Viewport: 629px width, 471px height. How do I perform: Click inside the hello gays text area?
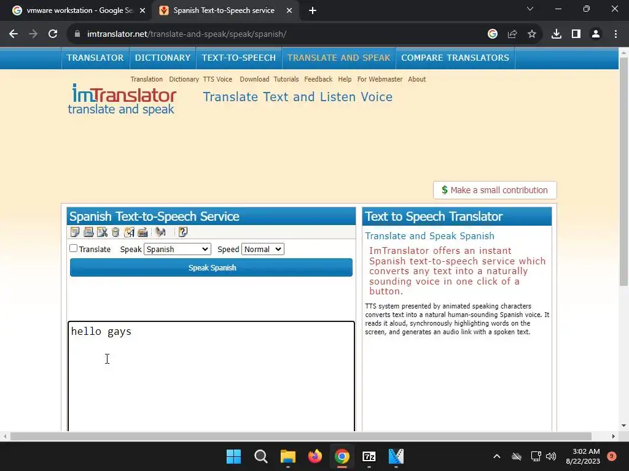[x=211, y=376]
